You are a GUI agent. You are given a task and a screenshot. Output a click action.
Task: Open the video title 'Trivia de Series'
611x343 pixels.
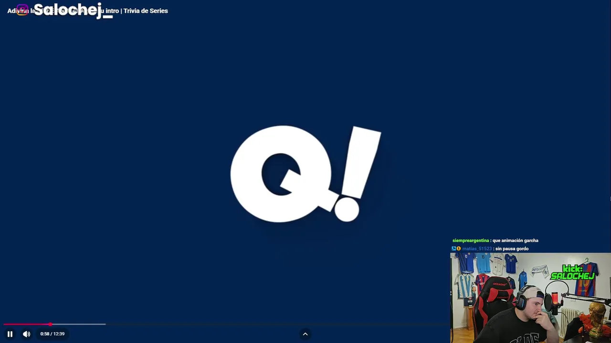tap(146, 11)
